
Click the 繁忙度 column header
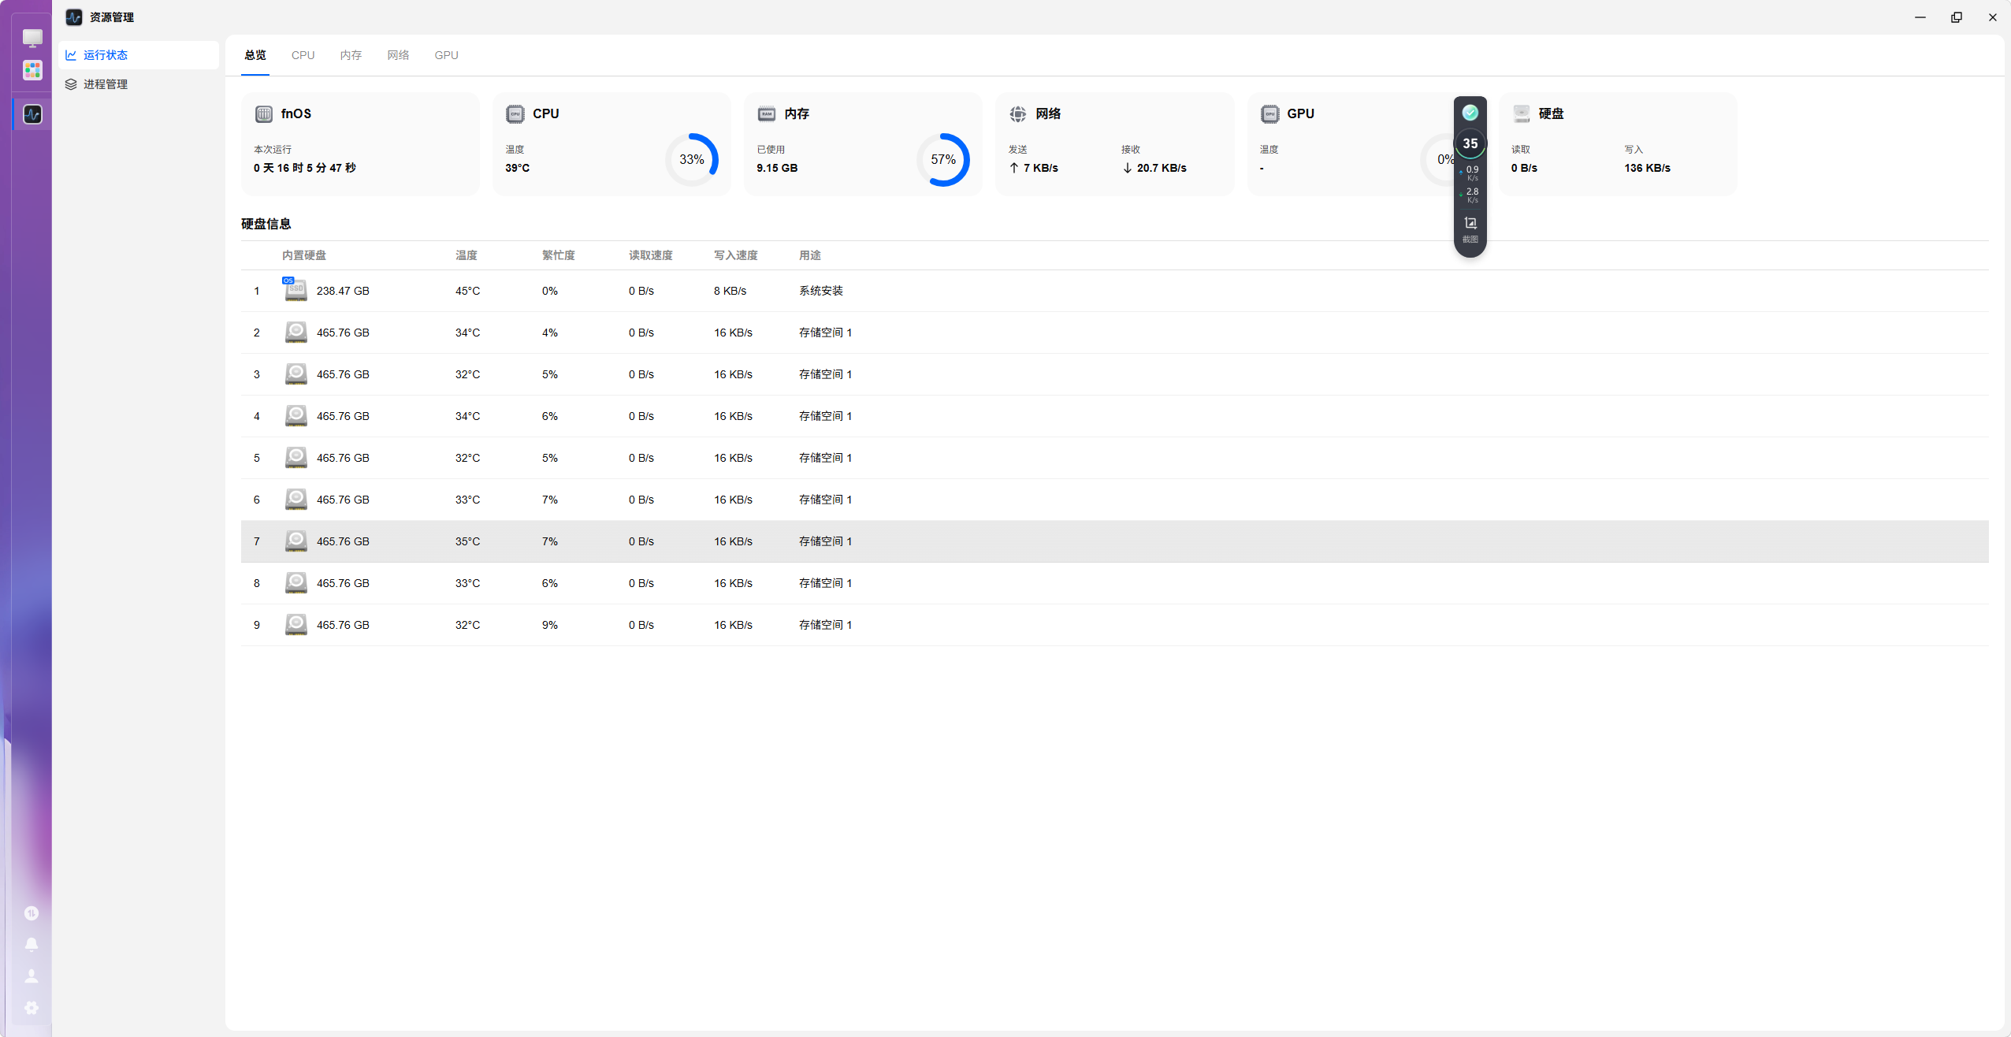tap(559, 255)
